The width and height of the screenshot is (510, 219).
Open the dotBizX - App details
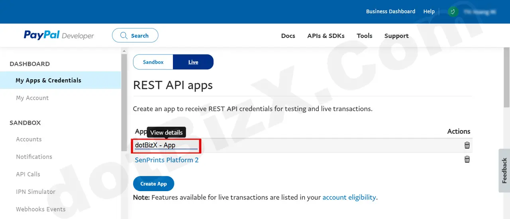[x=155, y=145]
